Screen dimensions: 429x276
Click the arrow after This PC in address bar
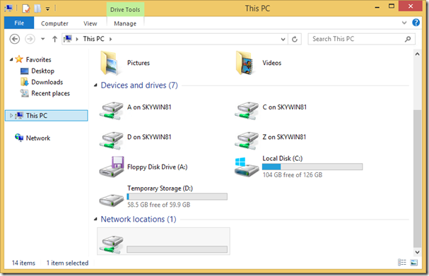(111, 39)
